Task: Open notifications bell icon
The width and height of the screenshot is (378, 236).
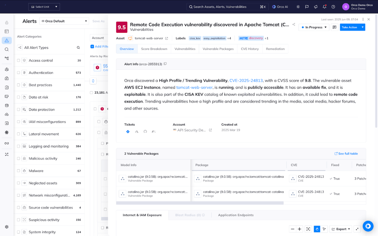Action: coord(324,7)
